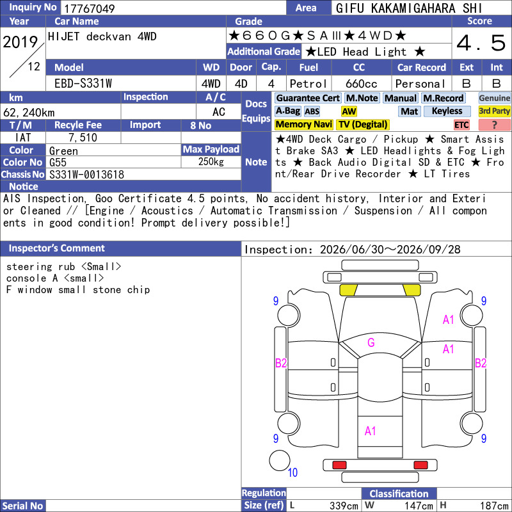Click the red question mark badge
The width and height of the screenshot is (512, 512).
click(494, 124)
